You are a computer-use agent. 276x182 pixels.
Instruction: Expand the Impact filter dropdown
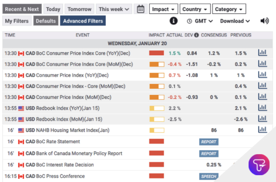[164, 9]
